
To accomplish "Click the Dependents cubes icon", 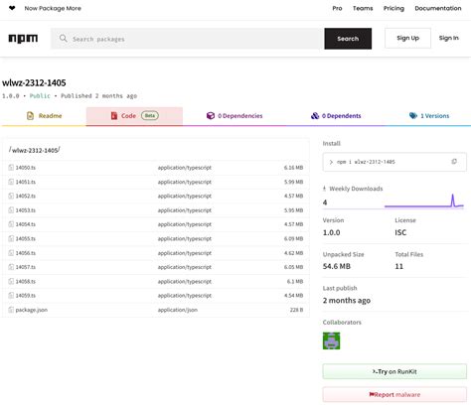I will (x=315, y=116).
